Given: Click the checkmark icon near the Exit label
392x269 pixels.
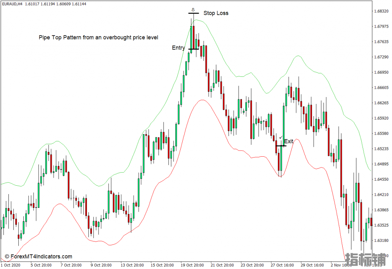Looking at the screenshot, I should tap(281, 137).
